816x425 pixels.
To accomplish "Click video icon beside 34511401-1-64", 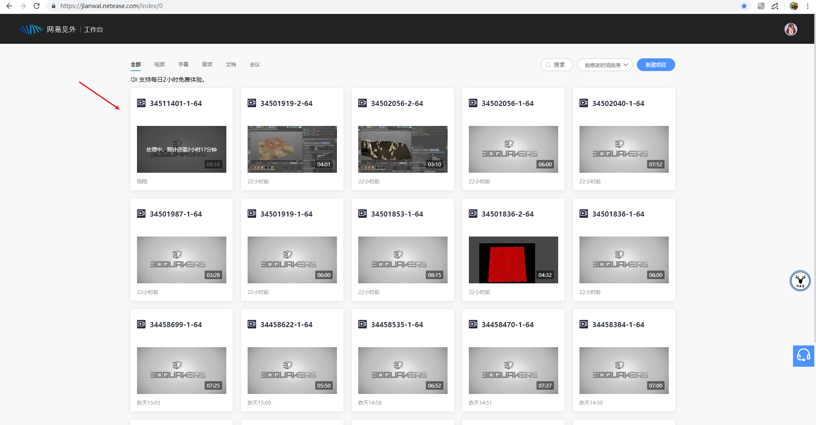I will (x=141, y=103).
